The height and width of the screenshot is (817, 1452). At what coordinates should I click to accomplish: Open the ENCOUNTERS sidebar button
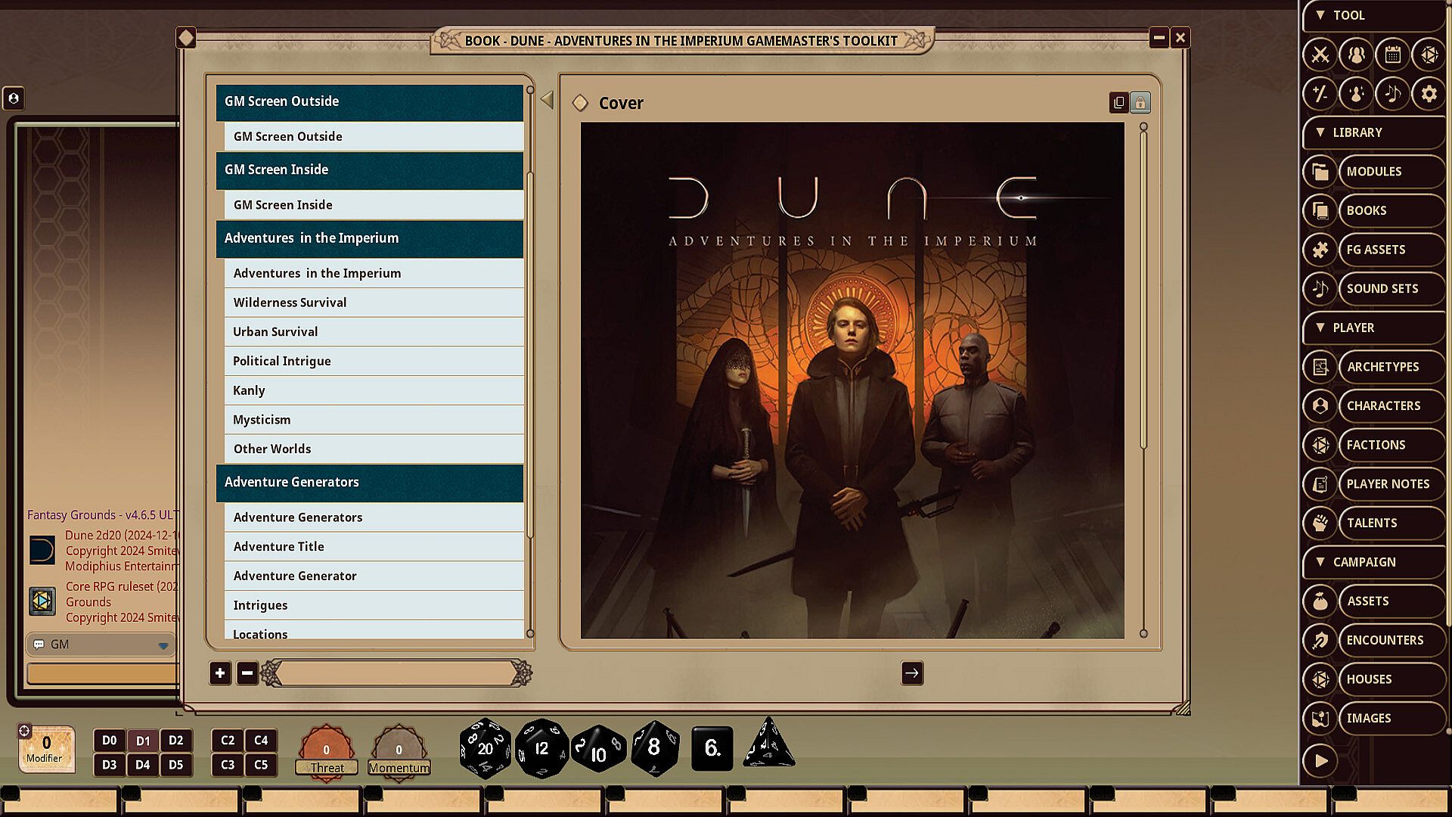[x=1384, y=641]
